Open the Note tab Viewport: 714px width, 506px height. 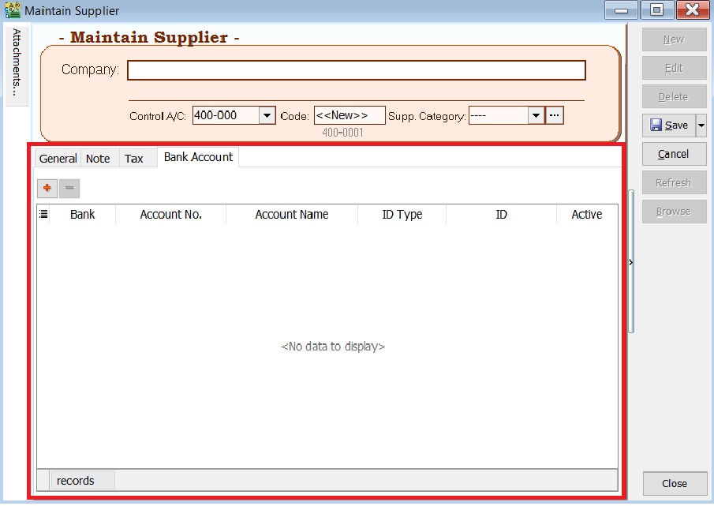[x=99, y=158]
